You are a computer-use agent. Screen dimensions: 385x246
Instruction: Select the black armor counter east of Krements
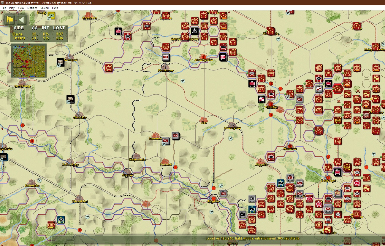click(118, 31)
